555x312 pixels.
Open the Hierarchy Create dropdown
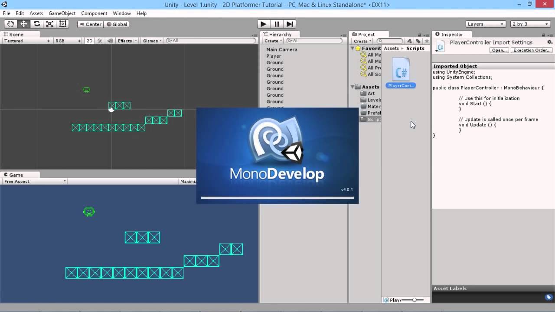pyautogui.click(x=273, y=41)
